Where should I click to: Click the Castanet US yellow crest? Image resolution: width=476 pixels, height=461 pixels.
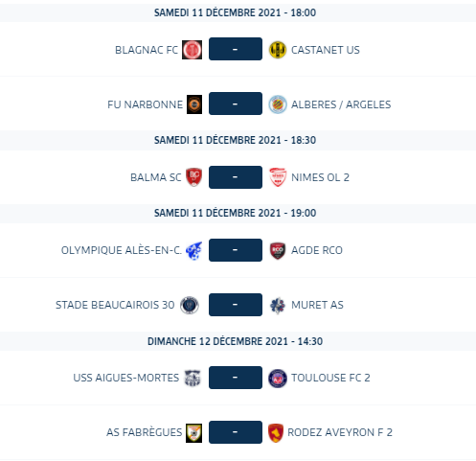(x=278, y=50)
